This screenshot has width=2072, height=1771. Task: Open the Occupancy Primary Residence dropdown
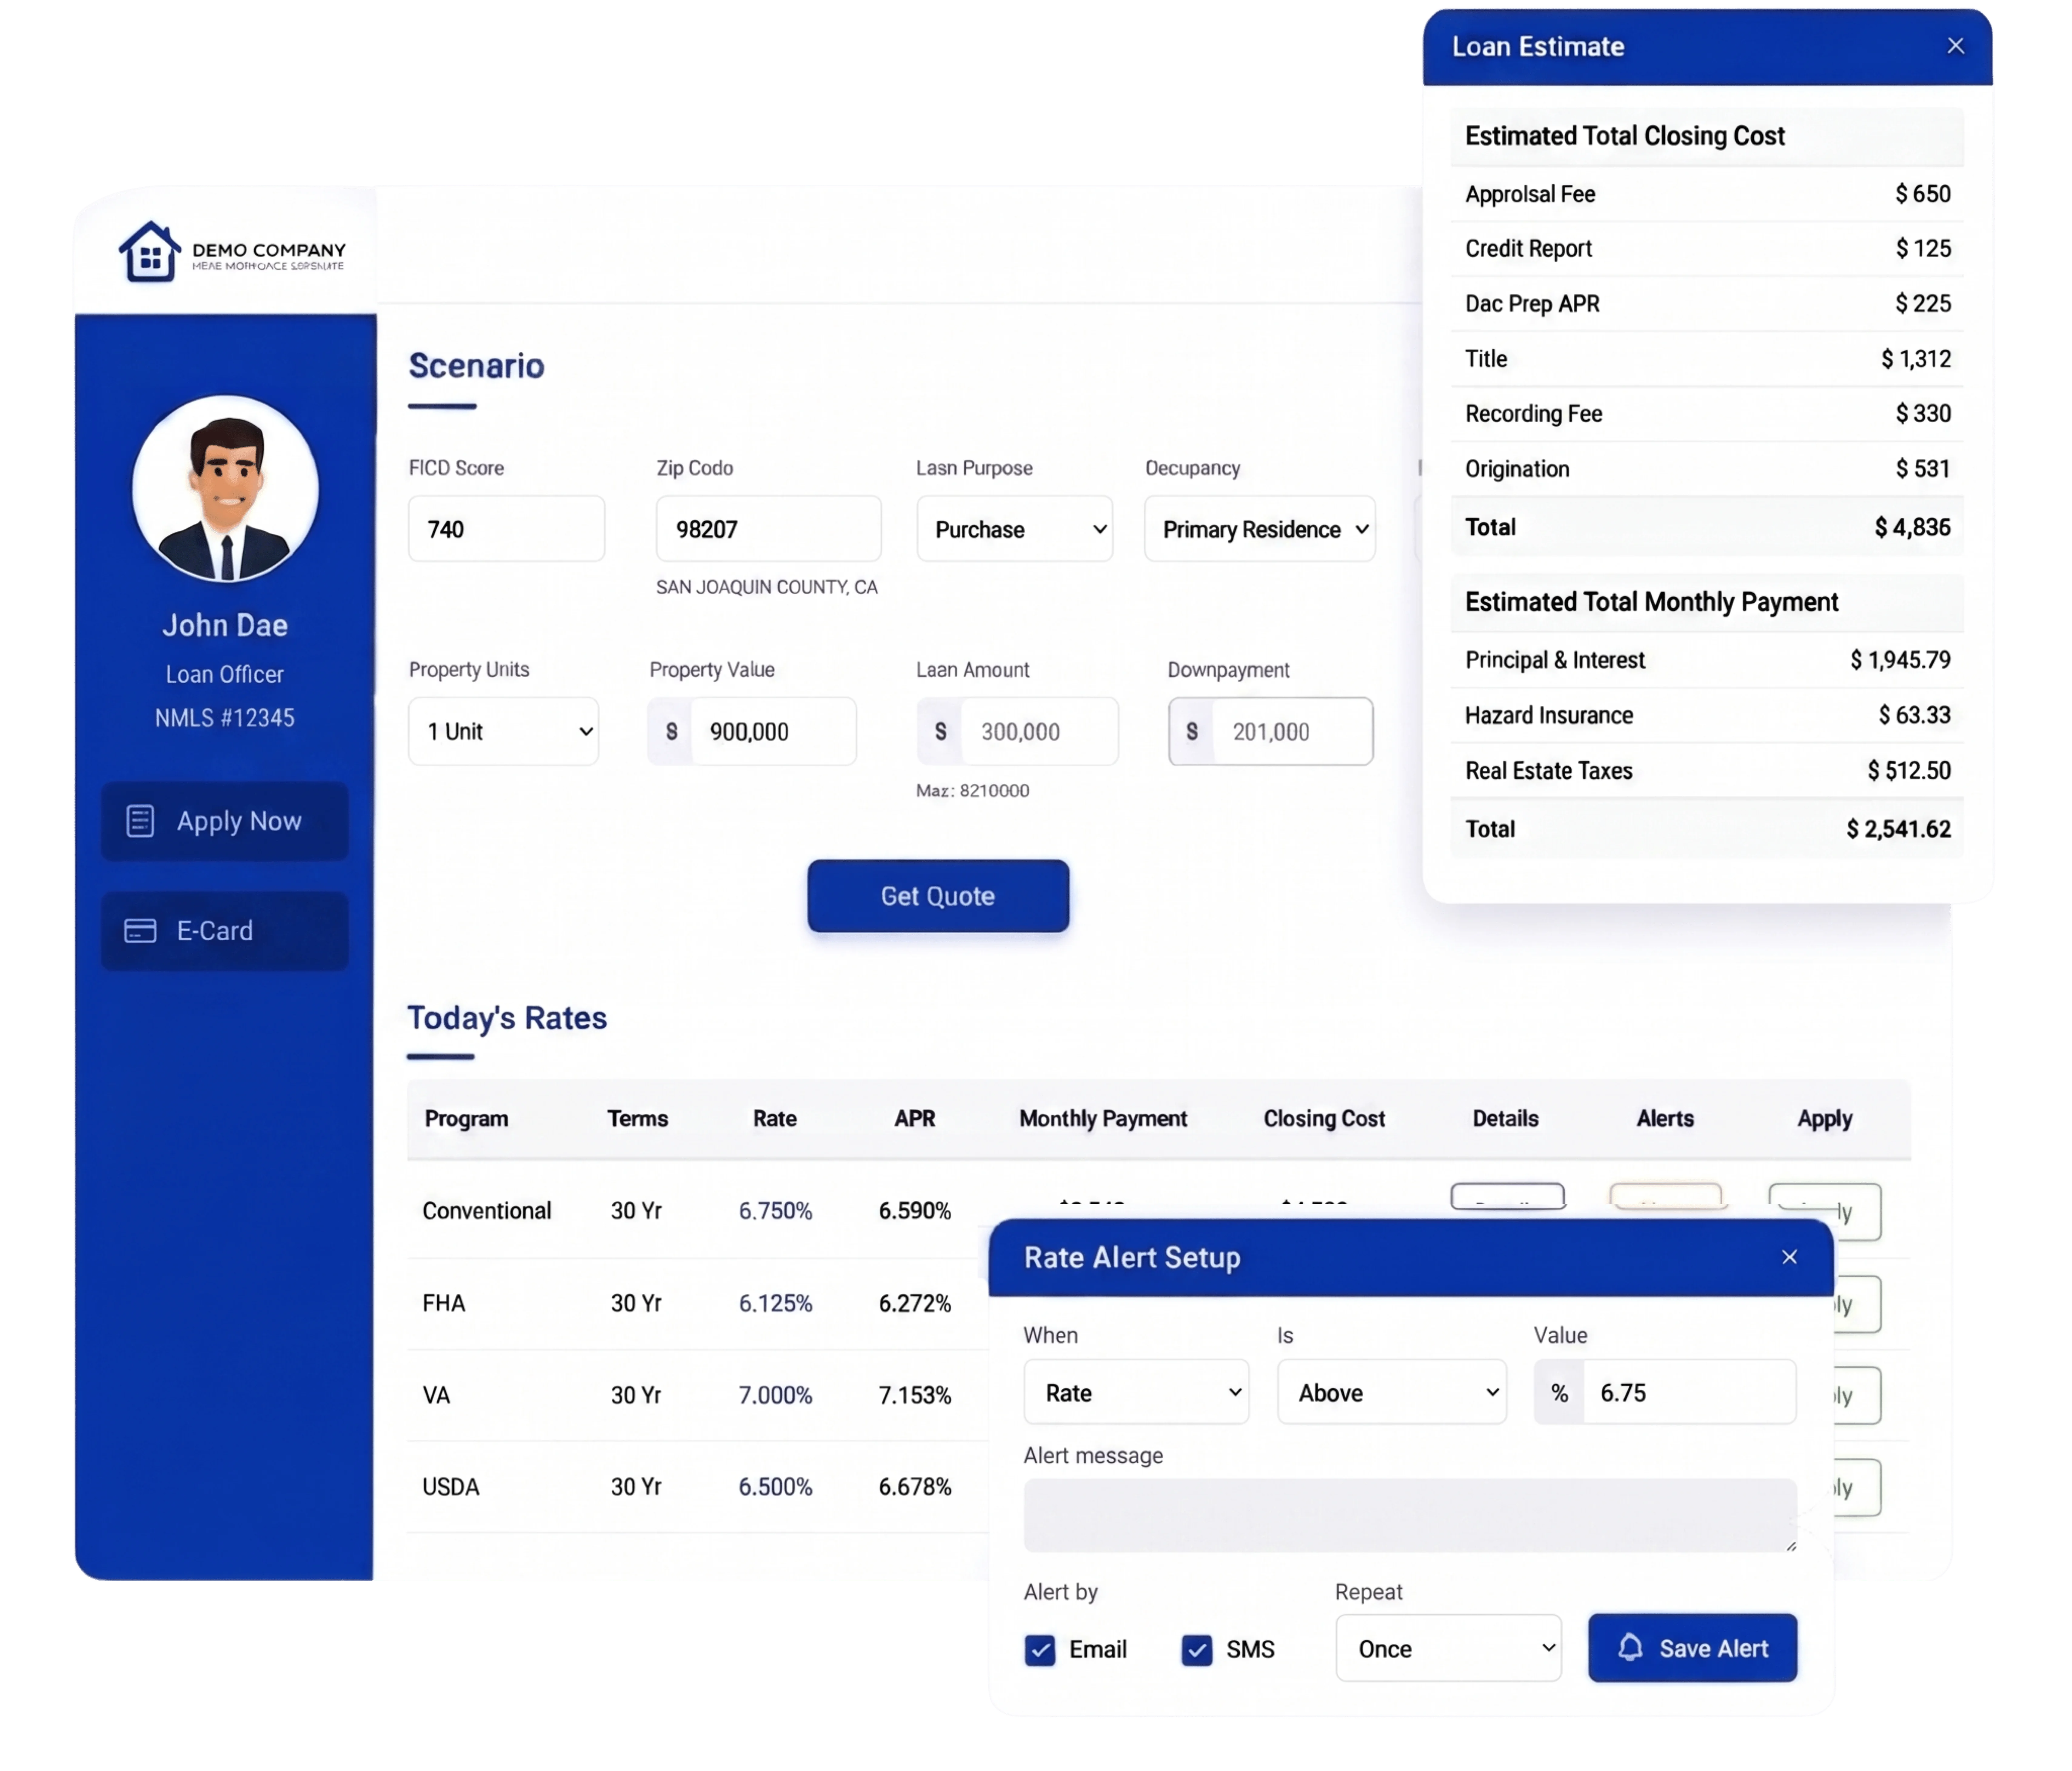(1260, 529)
